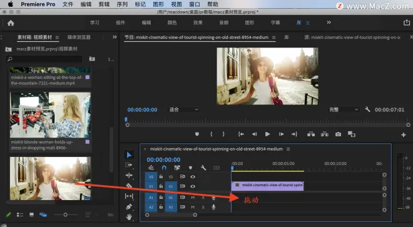
Task: Select the Hand tool
Action: (129, 217)
